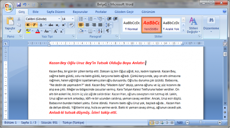Toggle Bold (K) formatting
This screenshot has height=128, width=230.
click(28, 25)
